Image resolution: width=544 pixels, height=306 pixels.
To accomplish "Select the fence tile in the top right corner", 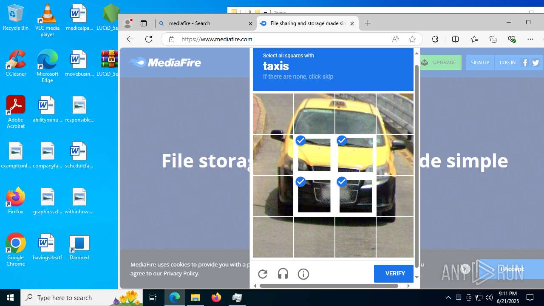I will [x=395, y=113].
